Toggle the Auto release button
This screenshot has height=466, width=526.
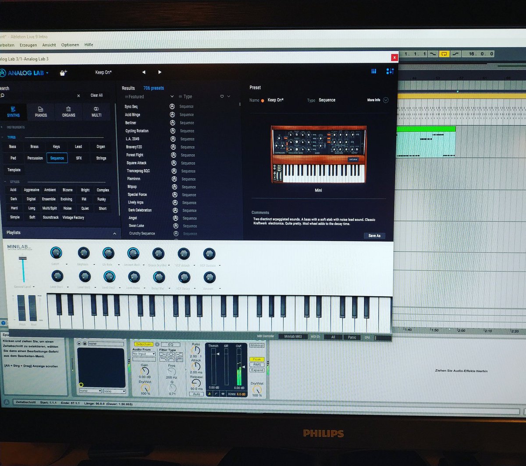[196, 394]
